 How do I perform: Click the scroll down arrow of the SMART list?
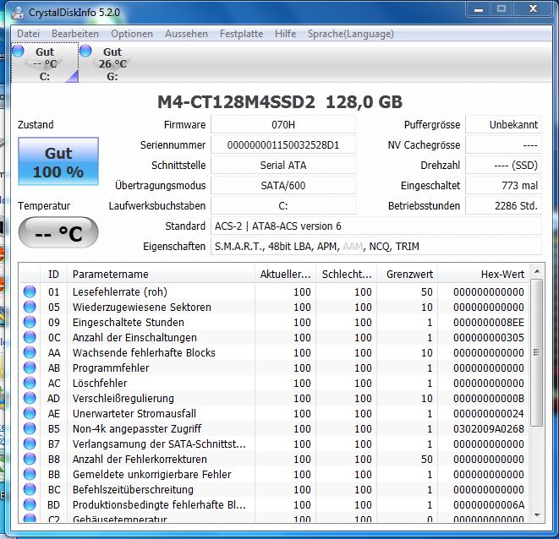tap(536, 515)
